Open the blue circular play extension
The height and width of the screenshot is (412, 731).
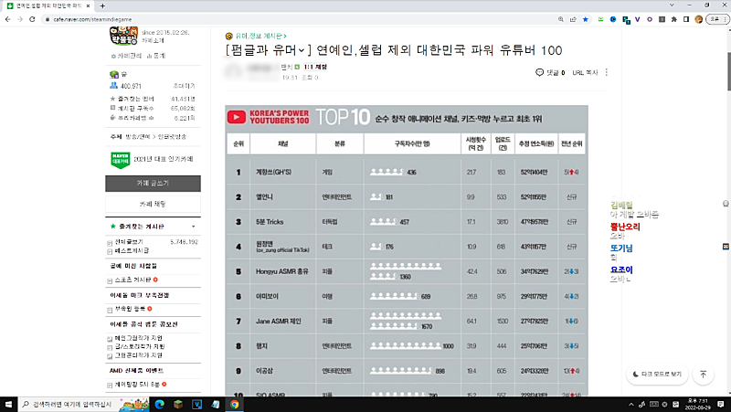click(613, 19)
